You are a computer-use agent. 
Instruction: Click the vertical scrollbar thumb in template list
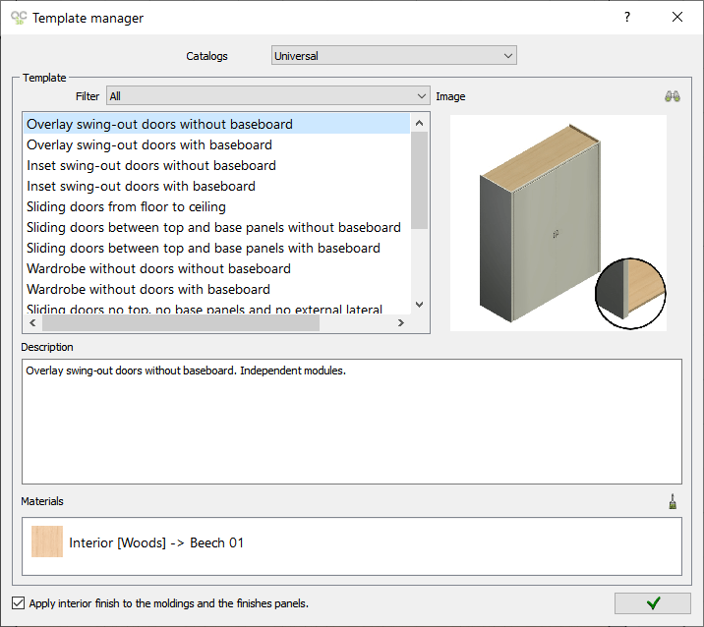pos(419,181)
